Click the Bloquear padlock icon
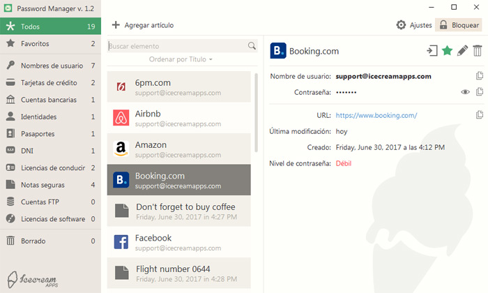Image resolution: width=488 pixels, height=293 pixels. pos(443,25)
